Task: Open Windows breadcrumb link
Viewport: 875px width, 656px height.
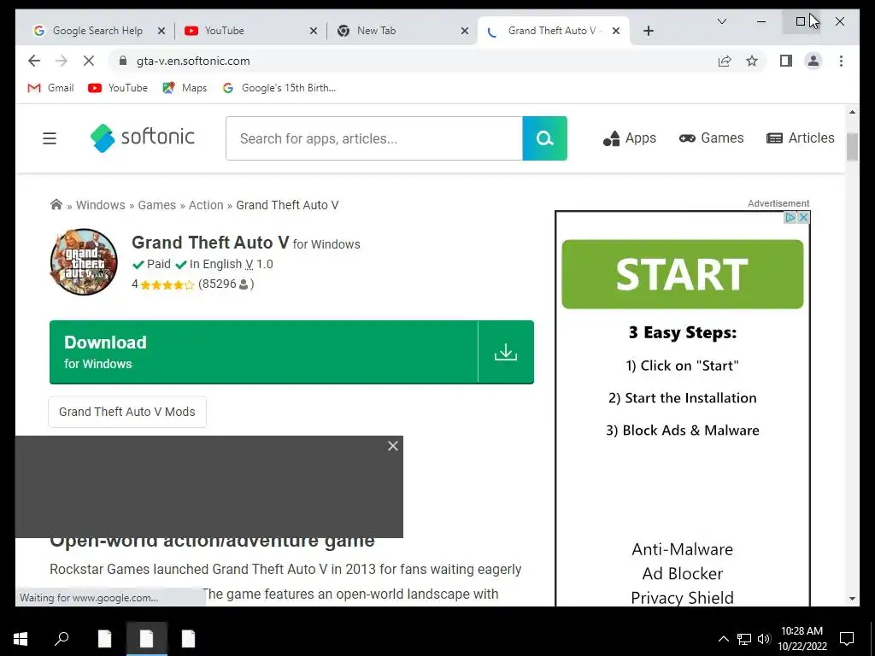Action: 101,205
